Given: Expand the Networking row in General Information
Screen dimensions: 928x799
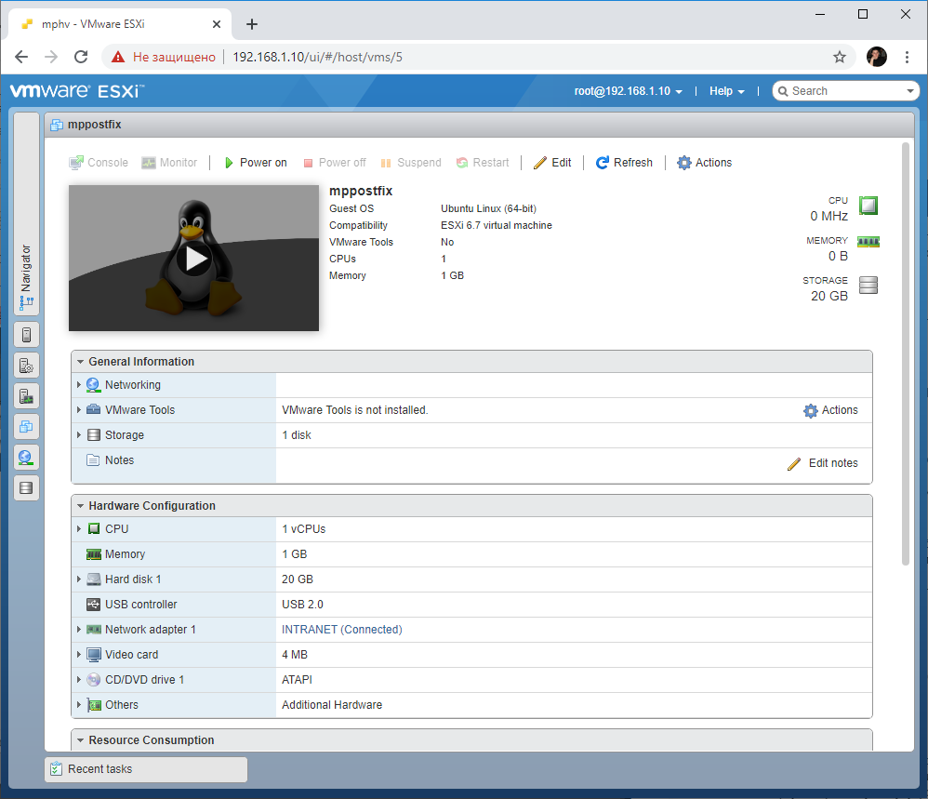Looking at the screenshot, I should pyautogui.click(x=79, y=385).
